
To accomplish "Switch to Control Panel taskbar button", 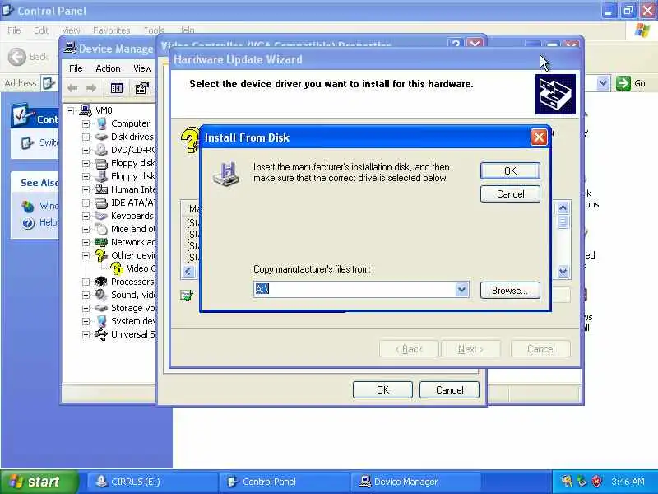I will [x=284, y=482].
